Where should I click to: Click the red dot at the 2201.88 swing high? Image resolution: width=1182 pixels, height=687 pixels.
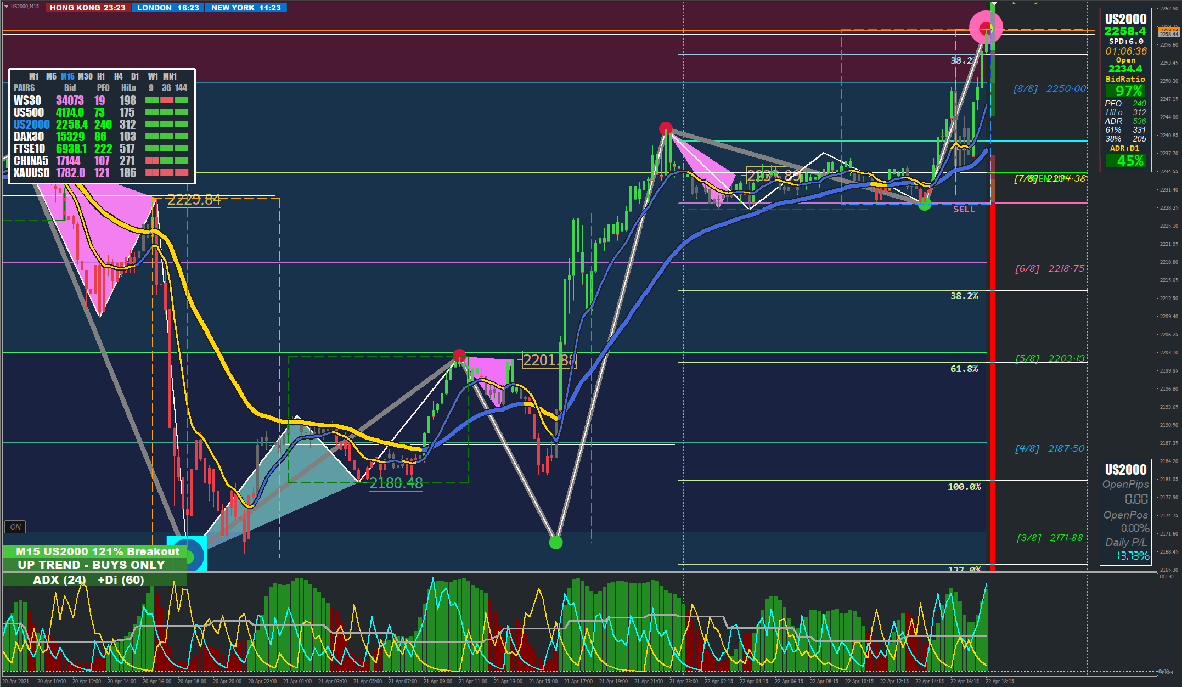click(459, 356)
